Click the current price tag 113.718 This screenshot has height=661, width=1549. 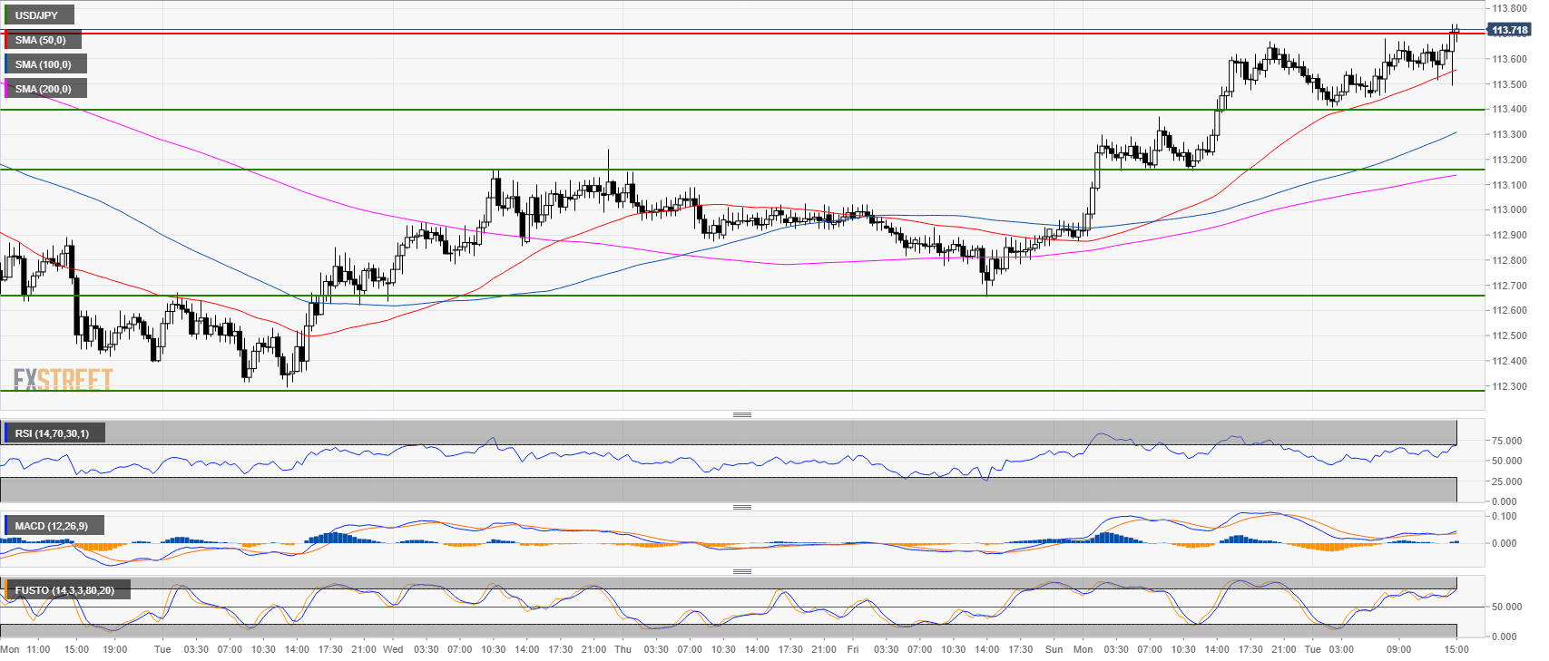[1509, 30]
